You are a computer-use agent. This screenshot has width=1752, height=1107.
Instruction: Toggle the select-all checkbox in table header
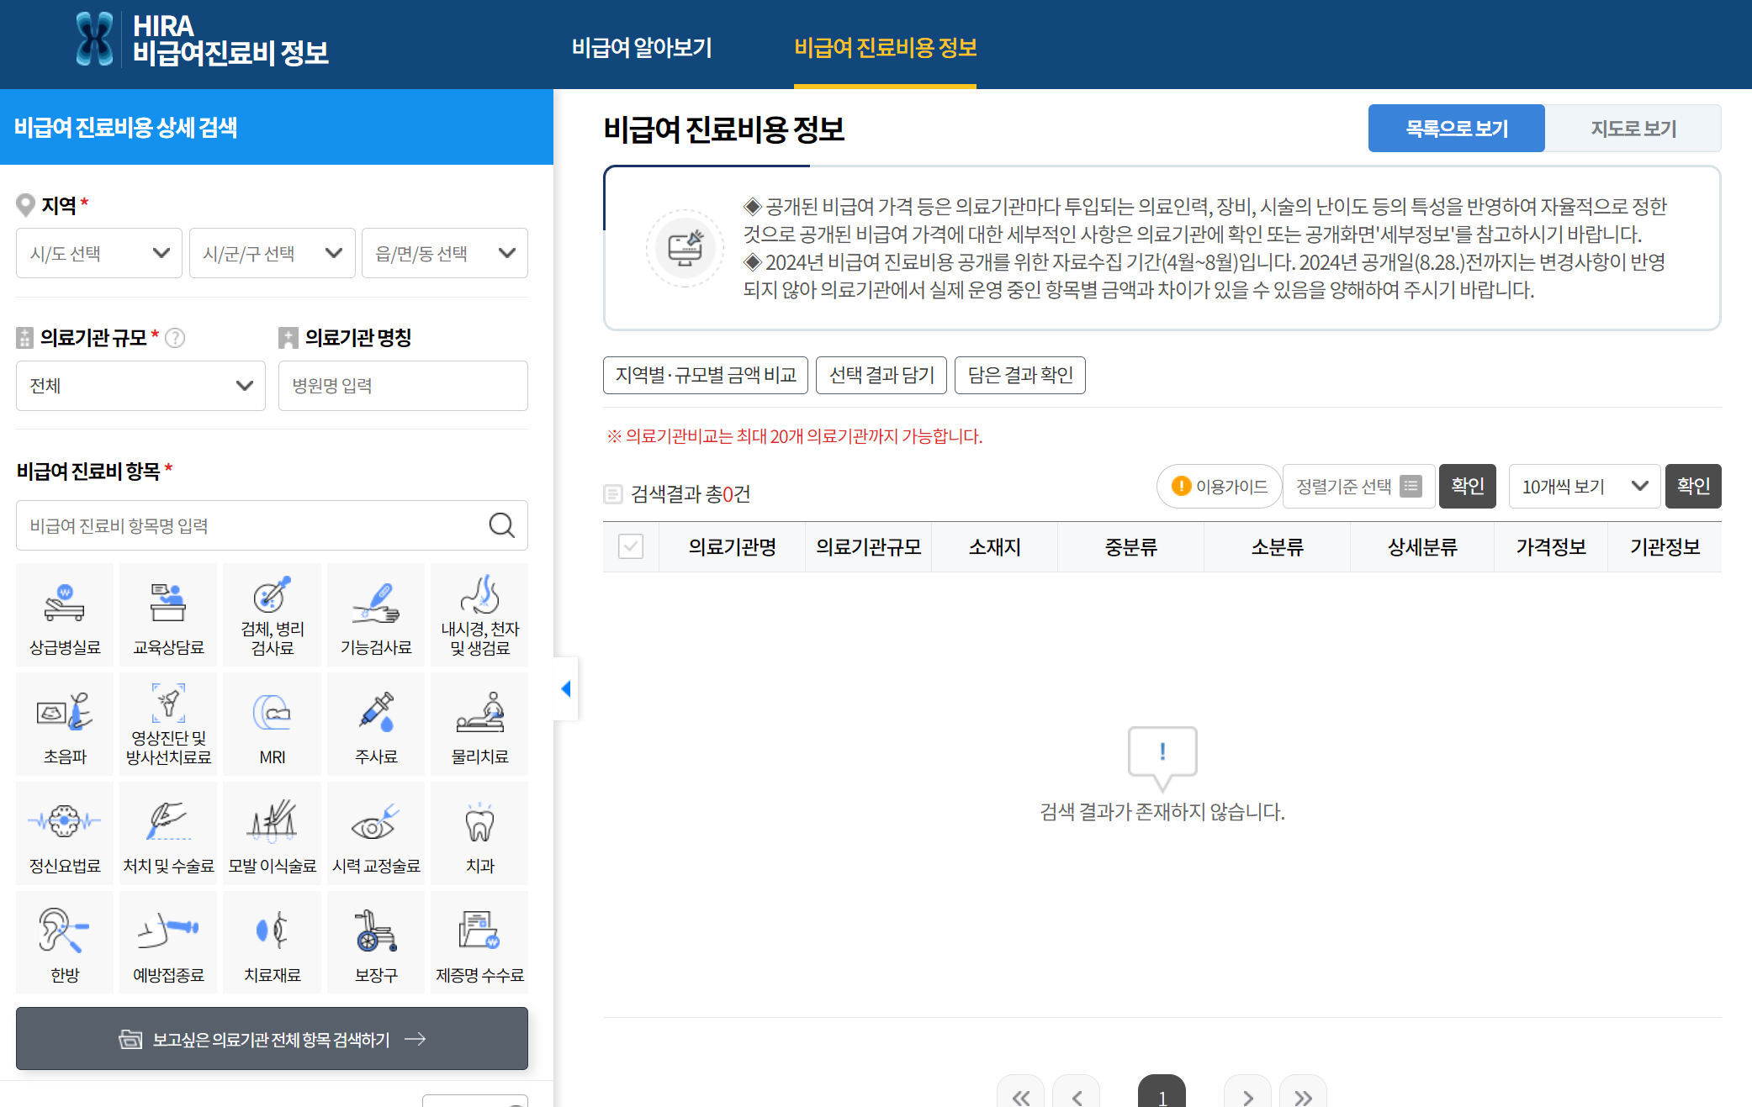[x=631, y=547]
